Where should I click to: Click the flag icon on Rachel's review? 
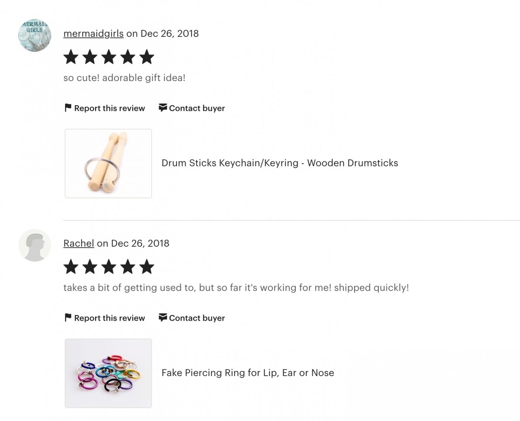click(x=68, y=318)
